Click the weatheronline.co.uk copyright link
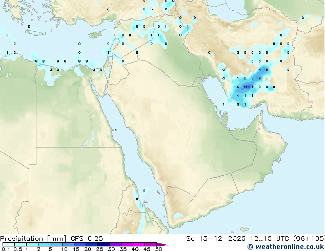The image size is (325, 251). tap(286, 247)
